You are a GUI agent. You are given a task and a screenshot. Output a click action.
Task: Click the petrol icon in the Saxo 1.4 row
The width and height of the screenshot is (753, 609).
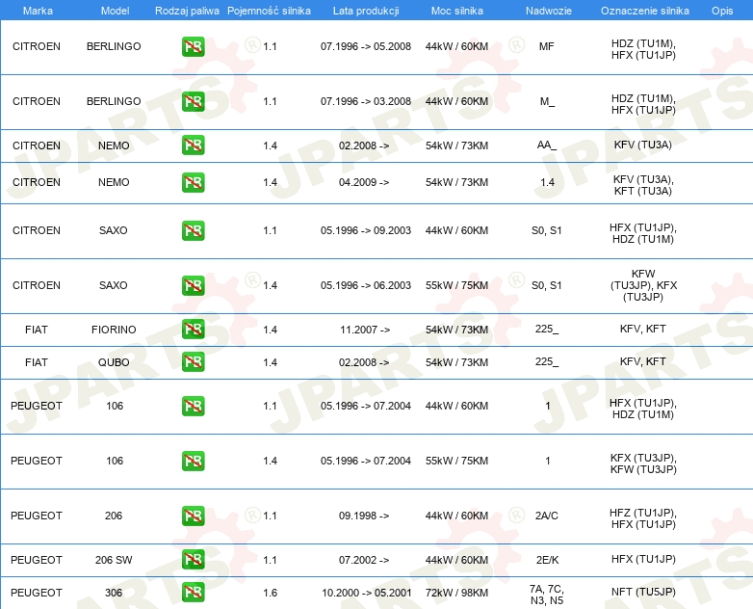pyautogui.click(x=193, y=285)
